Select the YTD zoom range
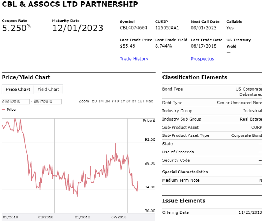The width and height of the screenshot is (265, 221). click(115, 101)
